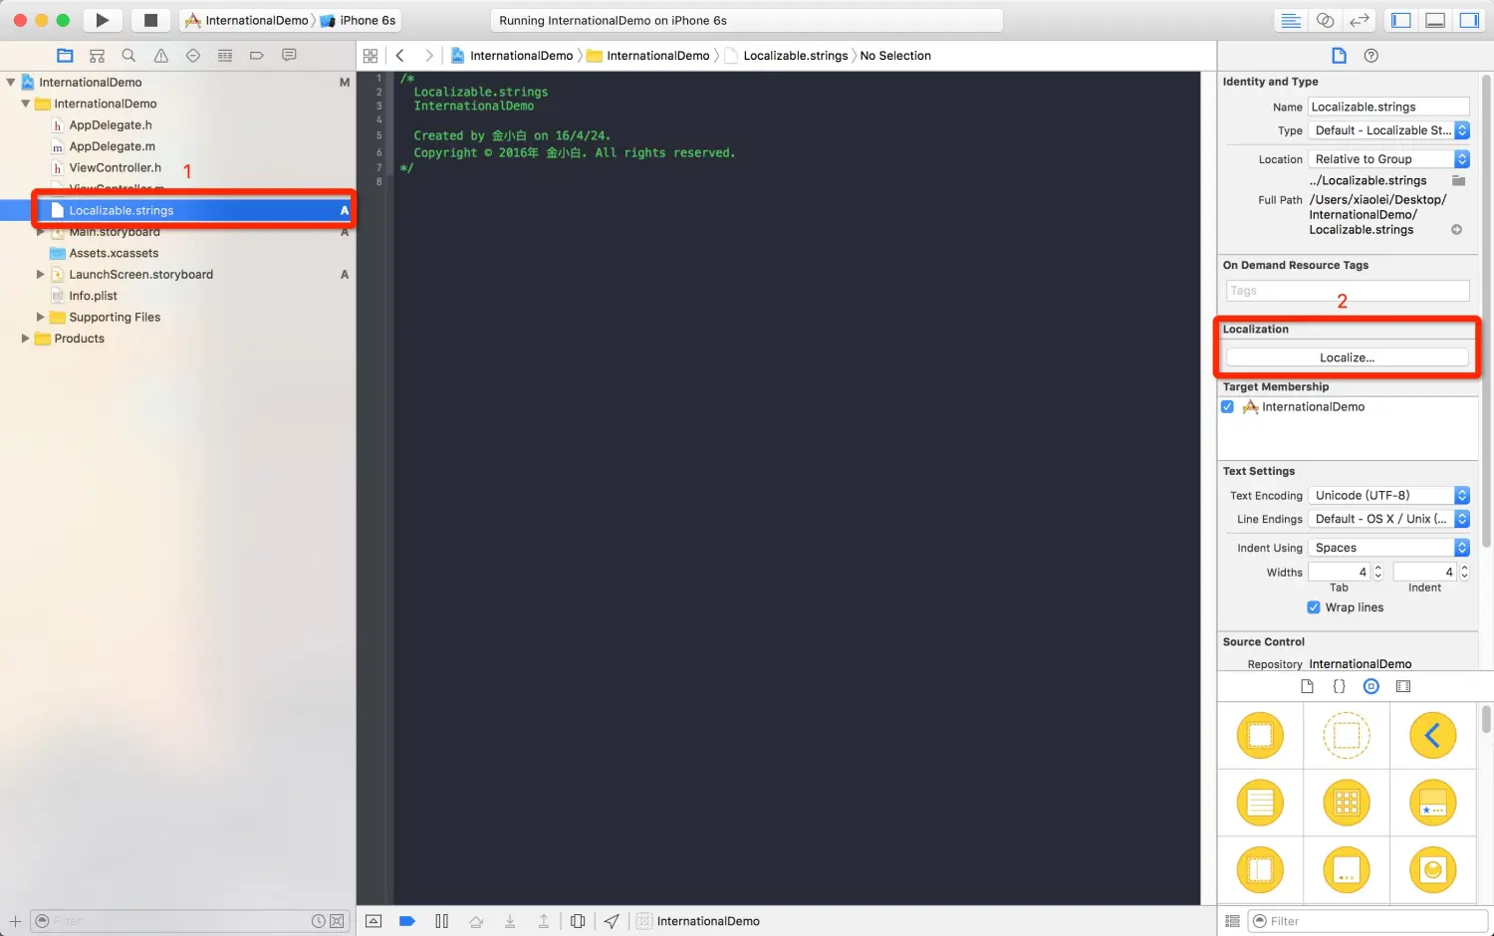1494x936 pixels.
Task: Select Assets.xcassets in navigator
Action: click(114, 253)
